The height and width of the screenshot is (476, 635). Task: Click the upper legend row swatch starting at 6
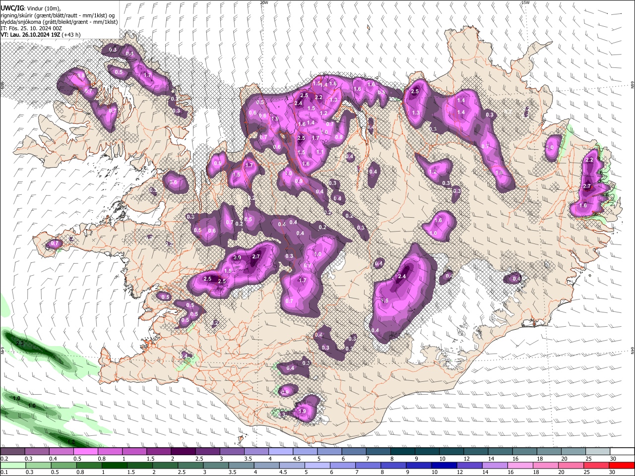[x=354, y=451]
